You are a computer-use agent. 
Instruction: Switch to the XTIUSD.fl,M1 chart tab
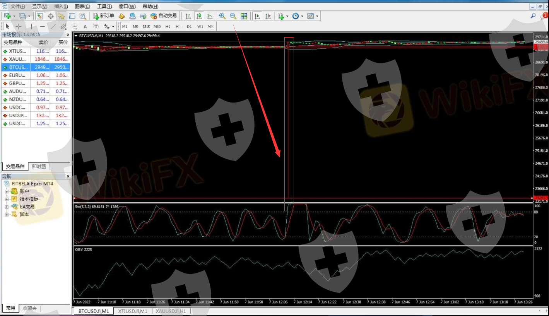click(x=132, y=311)
